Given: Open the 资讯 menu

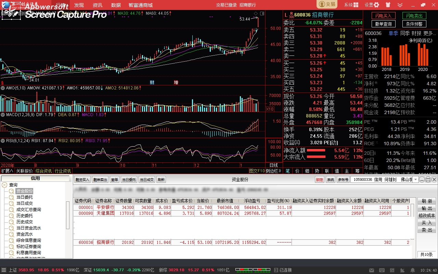Looking at the screenshot, I should [x=98, y=5].
